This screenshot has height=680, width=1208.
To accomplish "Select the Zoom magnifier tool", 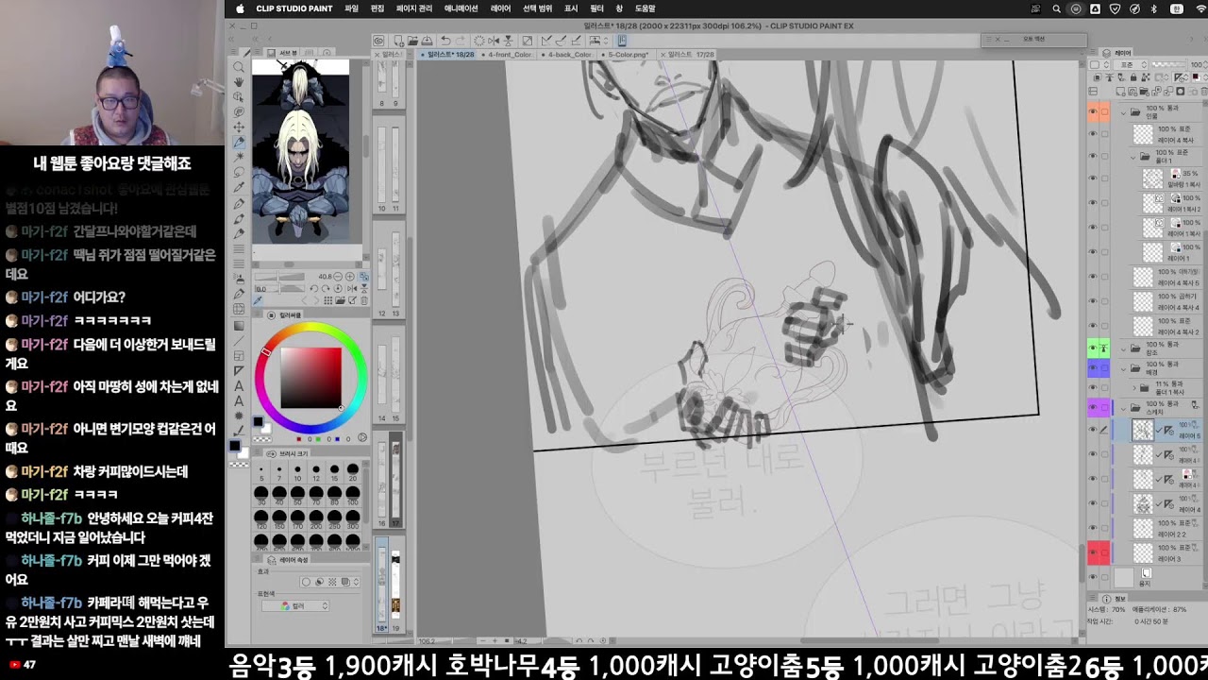I will coord(239,67).
